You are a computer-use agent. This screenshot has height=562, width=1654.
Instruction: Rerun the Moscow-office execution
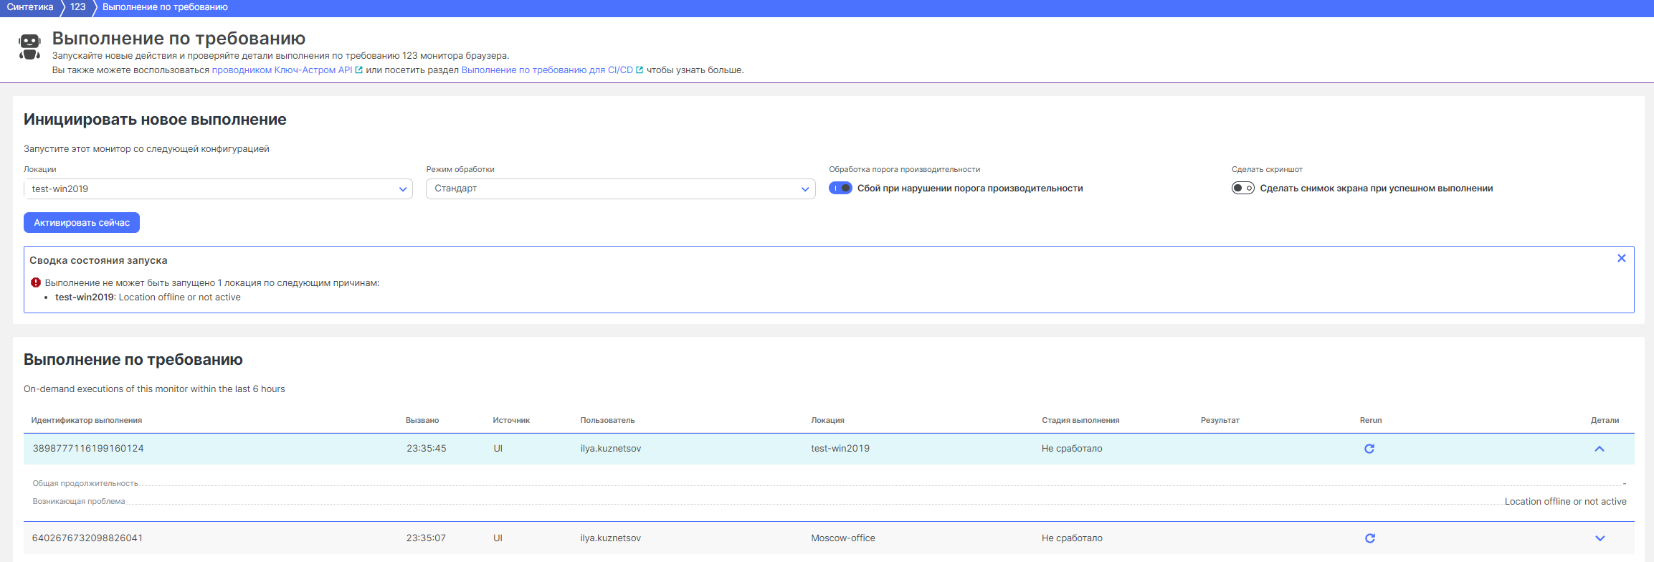click(1369, 538)
